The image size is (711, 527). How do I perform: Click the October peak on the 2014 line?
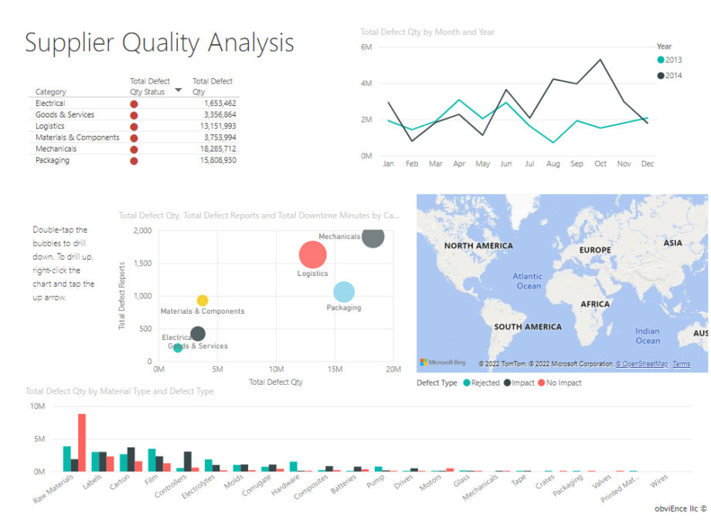[x=600, y=58]
